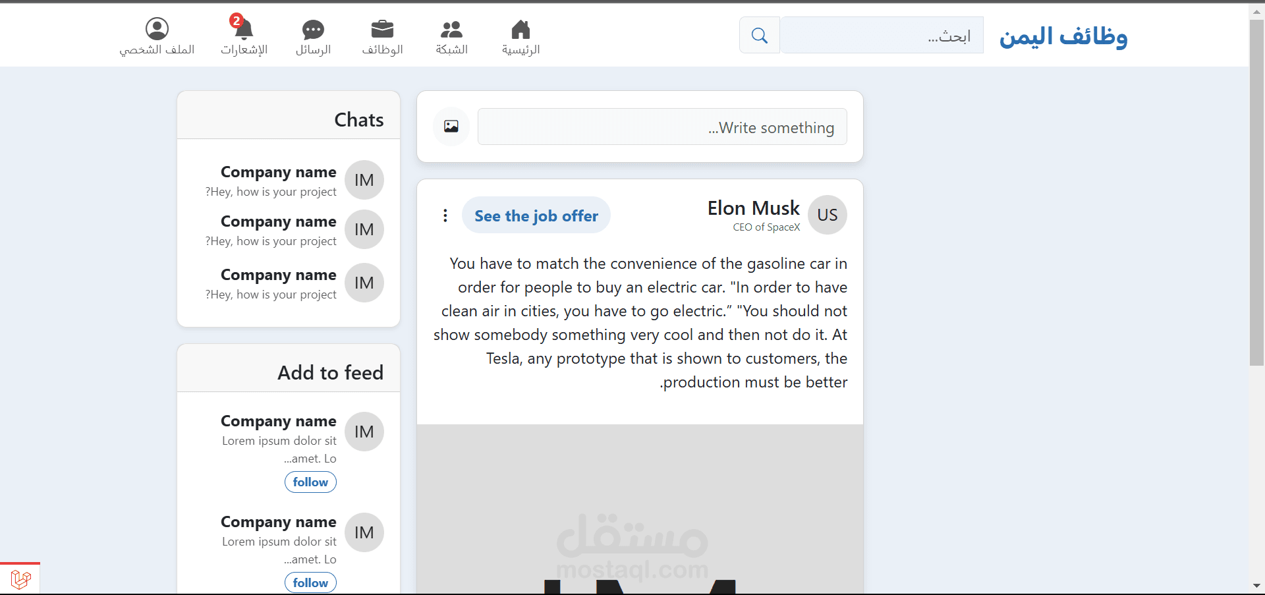Follow the first company in Add to feed
1265x595 pixels.
pos(310,482)
